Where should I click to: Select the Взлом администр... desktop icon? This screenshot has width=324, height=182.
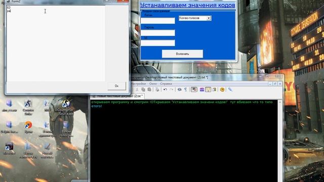(47, 129)
